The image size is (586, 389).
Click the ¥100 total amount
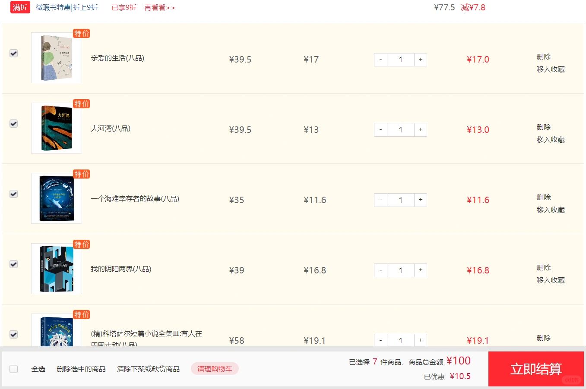(459, 361)
